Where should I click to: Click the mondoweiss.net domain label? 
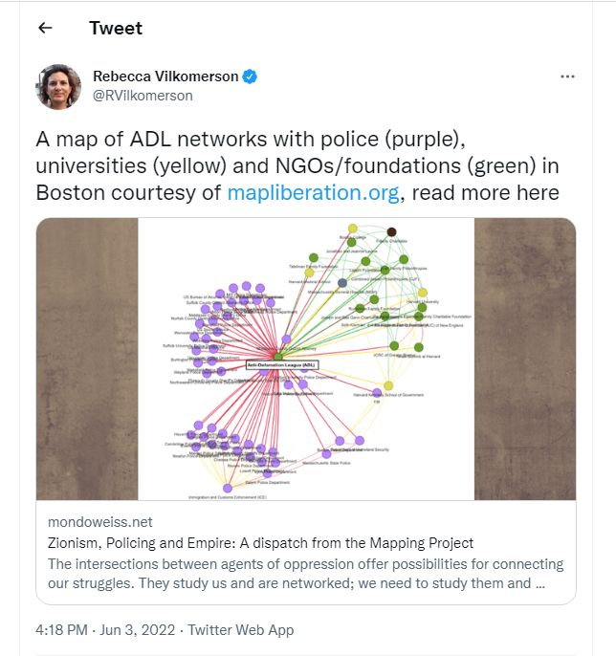[100, 522]
